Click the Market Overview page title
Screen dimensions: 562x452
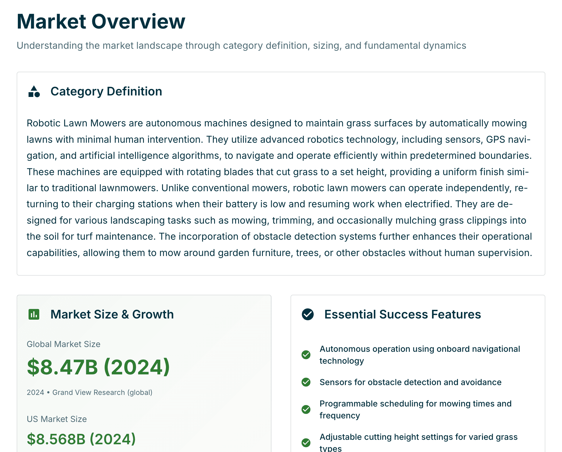(101, 21)
